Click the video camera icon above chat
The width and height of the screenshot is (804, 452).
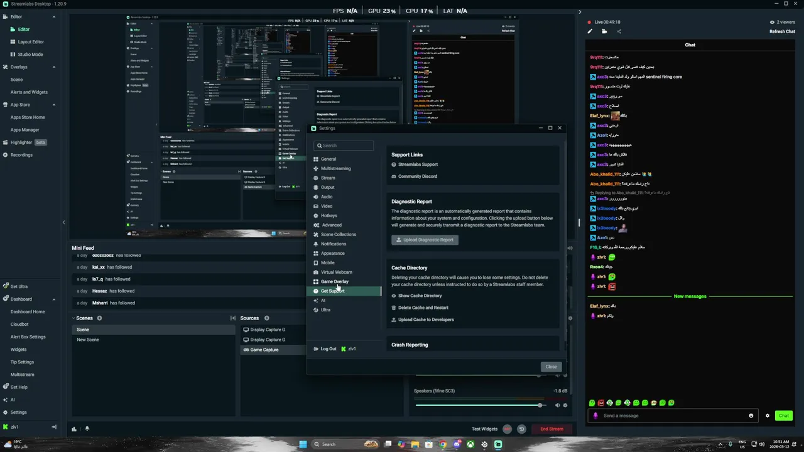tap(604, 31)
